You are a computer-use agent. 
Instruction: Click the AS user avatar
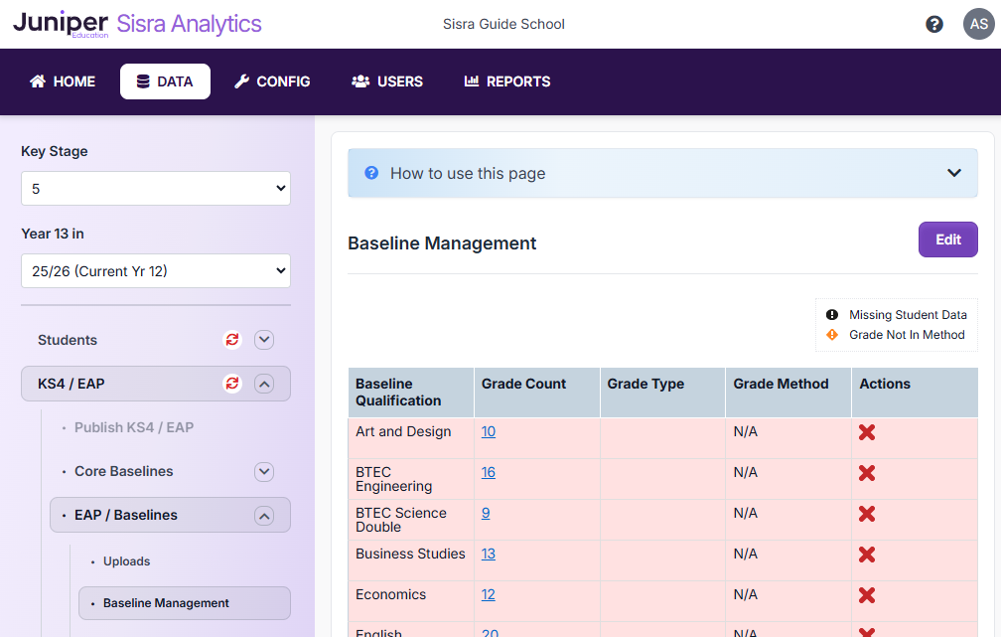click(x=978, y=23)
